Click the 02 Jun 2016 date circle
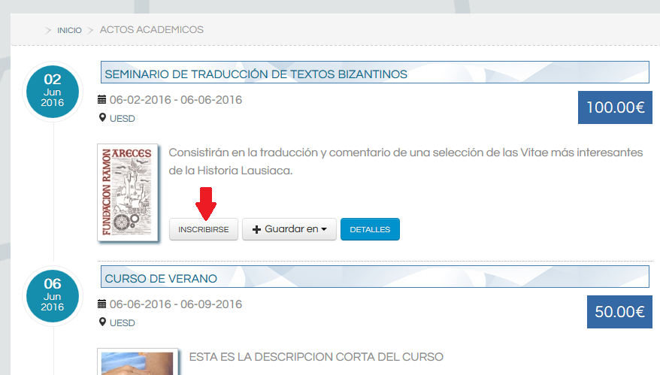 tap(53, 92)
